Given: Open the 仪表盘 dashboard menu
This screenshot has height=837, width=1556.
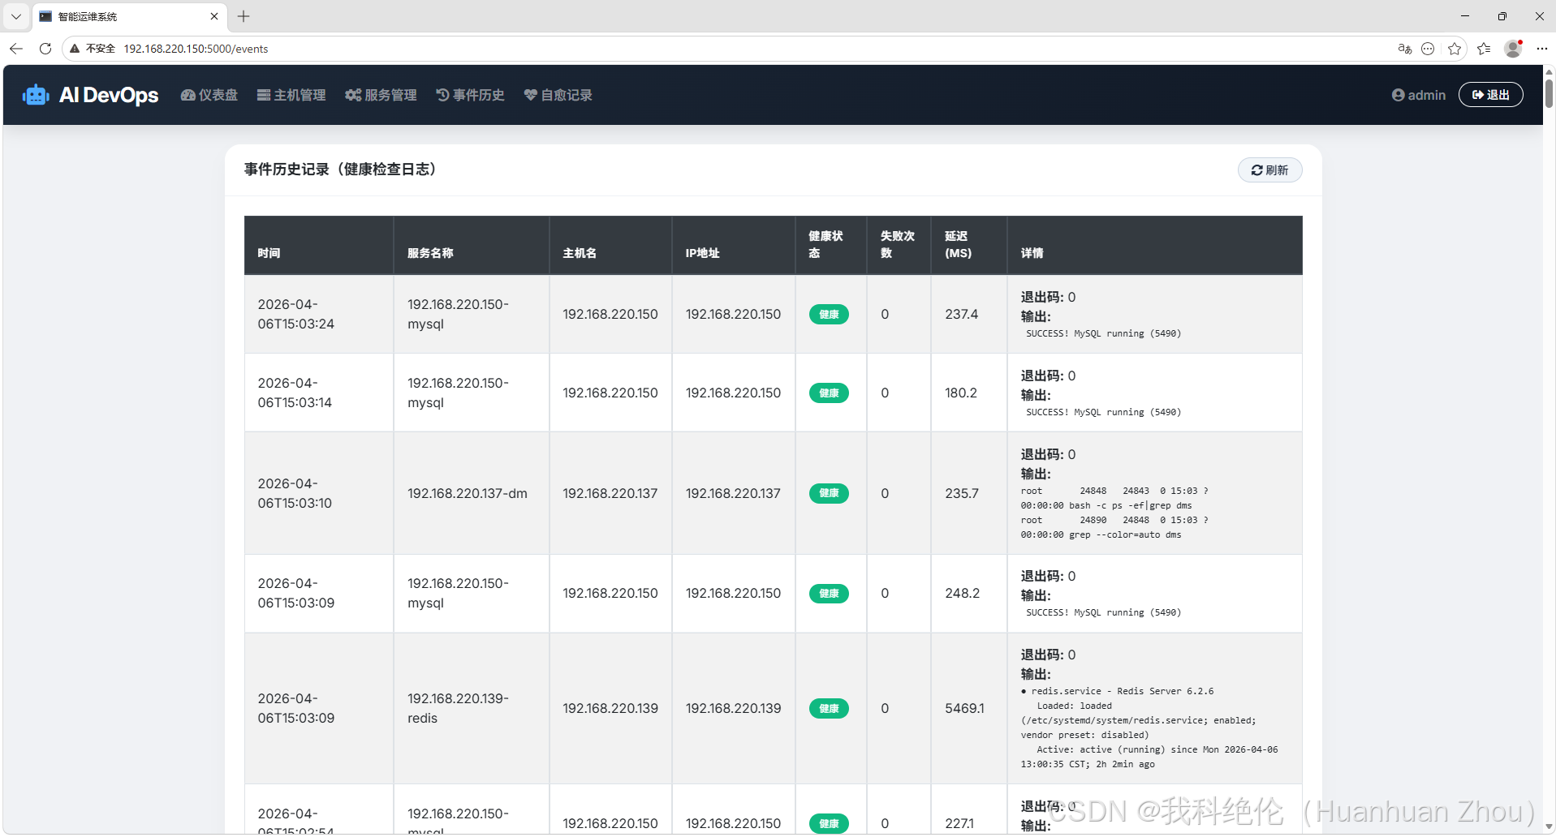Looking at the screenshot, I should pos(209,95).
